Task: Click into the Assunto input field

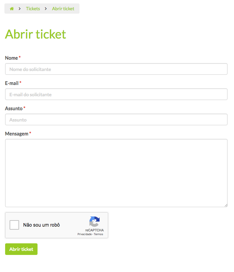Action: [x=116, y=119]
